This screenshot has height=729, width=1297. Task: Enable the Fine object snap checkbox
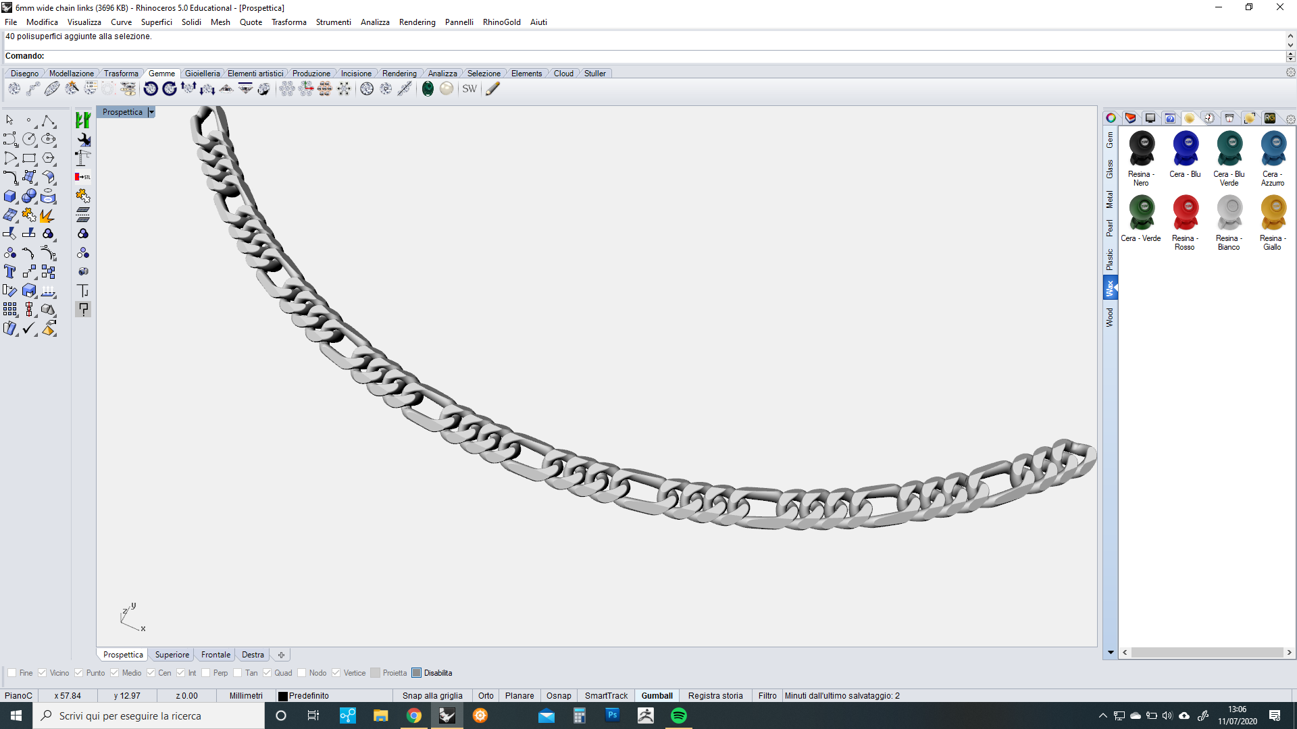pos(11,673)
